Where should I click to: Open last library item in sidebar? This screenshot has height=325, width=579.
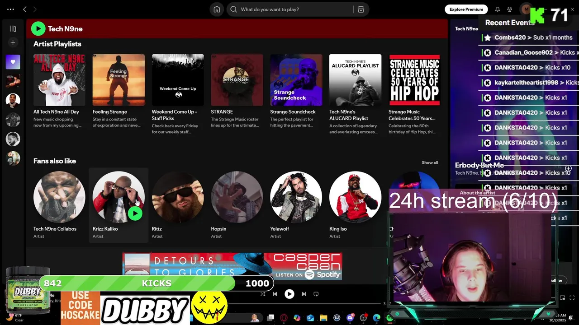coord(13,158)
